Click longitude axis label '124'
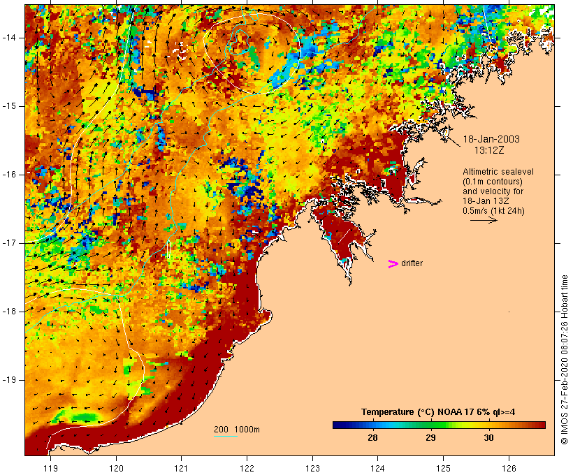 (378, 469)
